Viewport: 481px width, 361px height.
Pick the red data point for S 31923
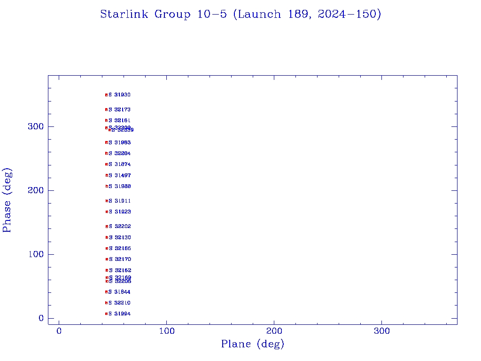(x=107, y=212)
